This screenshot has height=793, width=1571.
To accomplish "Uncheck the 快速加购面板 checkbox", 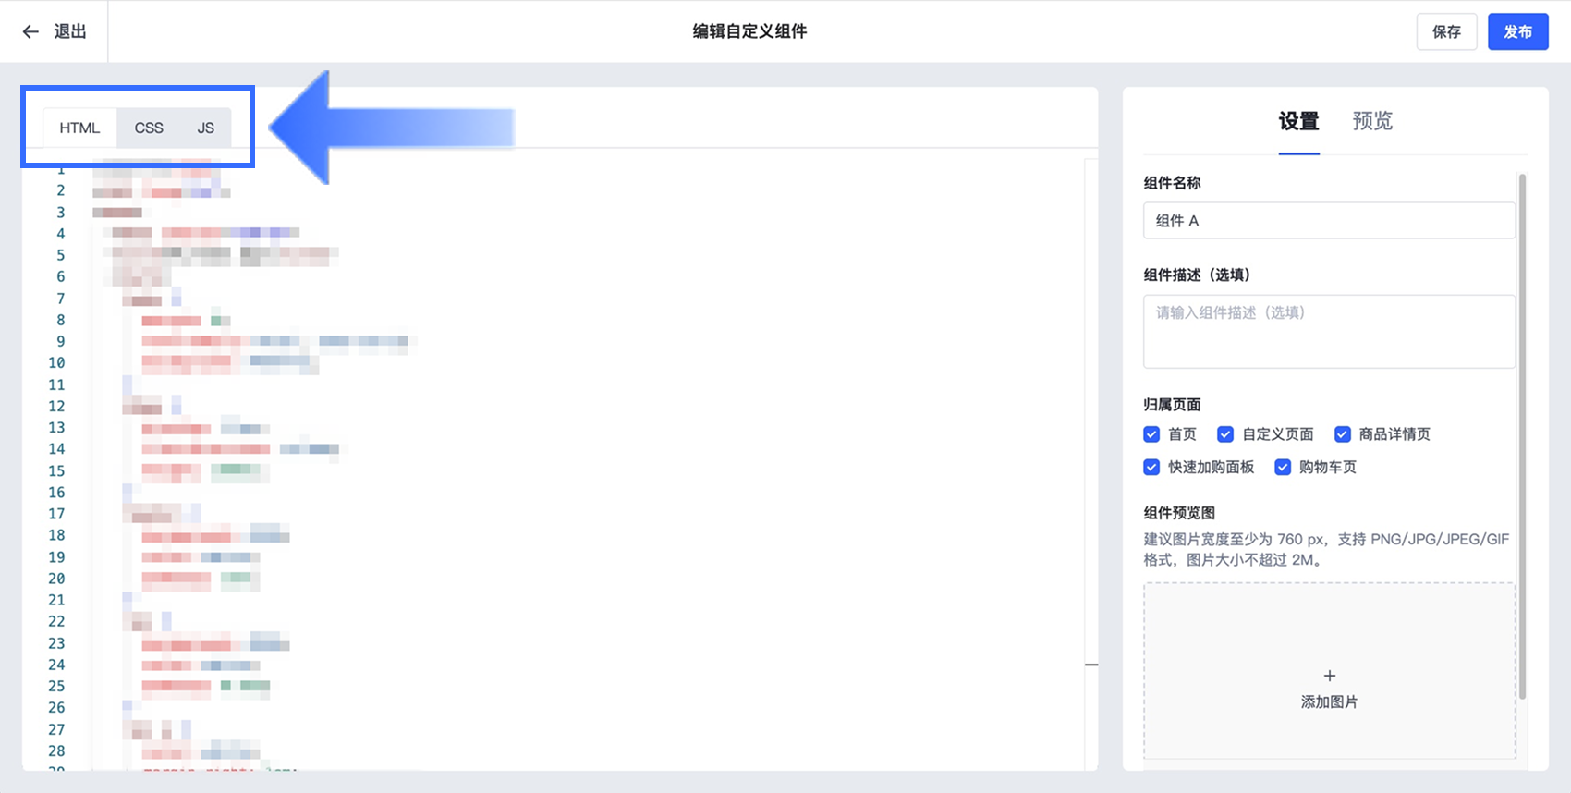I will [x=1151, y=468].
